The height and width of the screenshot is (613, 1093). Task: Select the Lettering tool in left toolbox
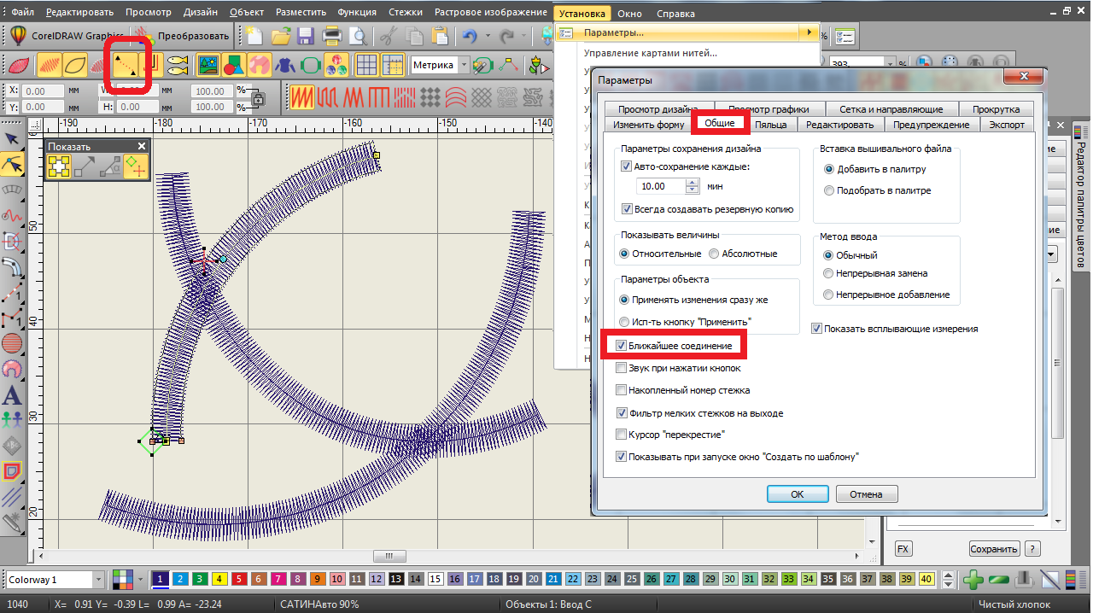[x=12, y=394]
